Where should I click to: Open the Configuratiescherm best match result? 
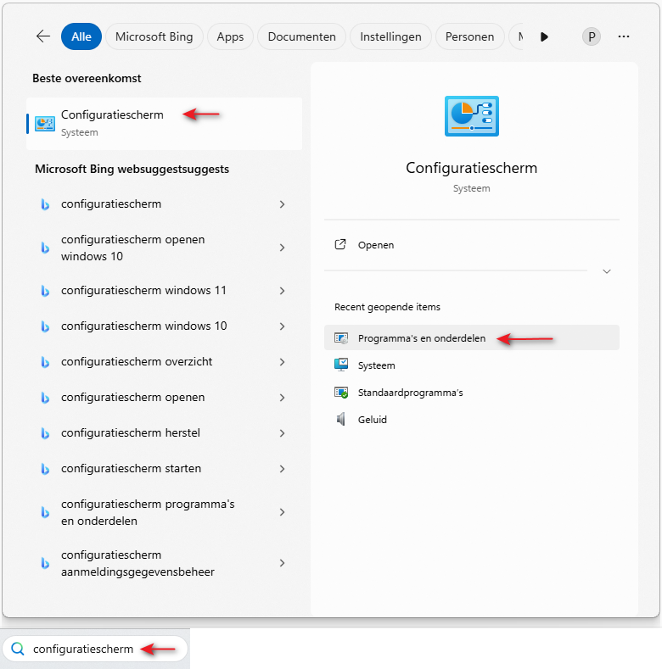tap(165, 123)
